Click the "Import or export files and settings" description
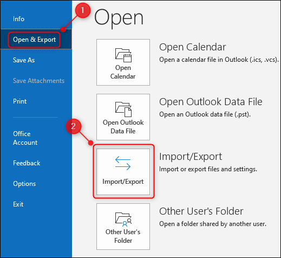The height and width of the screenshot is (258, 281). 208,169
